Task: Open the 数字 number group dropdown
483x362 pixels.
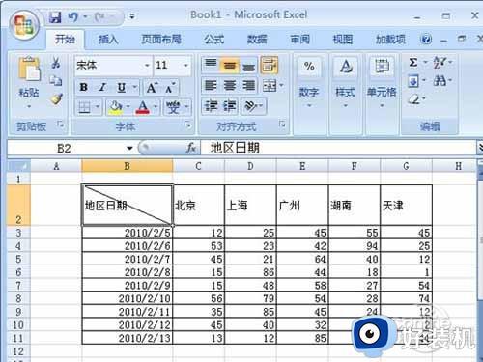Action: [x=309, y=105]
